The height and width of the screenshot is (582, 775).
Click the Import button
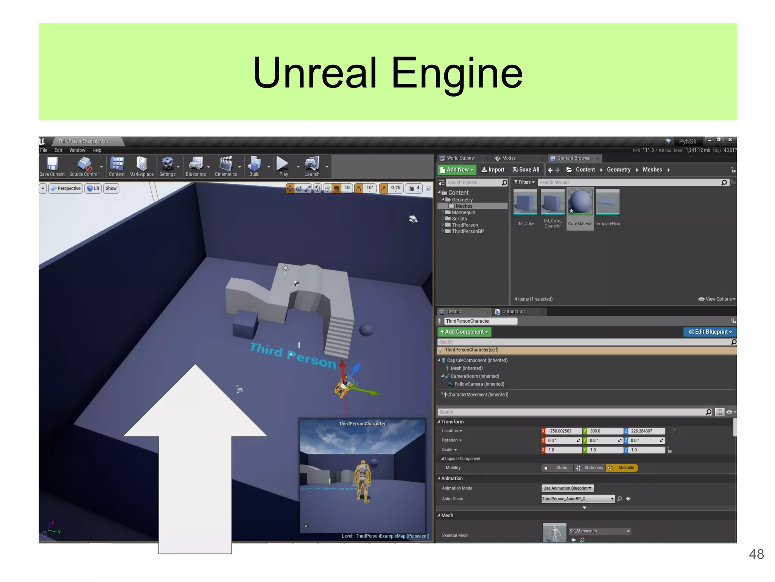click(493, 170)
